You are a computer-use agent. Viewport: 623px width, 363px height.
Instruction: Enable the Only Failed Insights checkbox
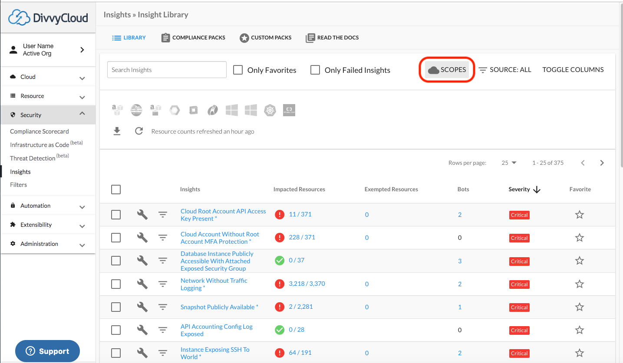point(315,70)
